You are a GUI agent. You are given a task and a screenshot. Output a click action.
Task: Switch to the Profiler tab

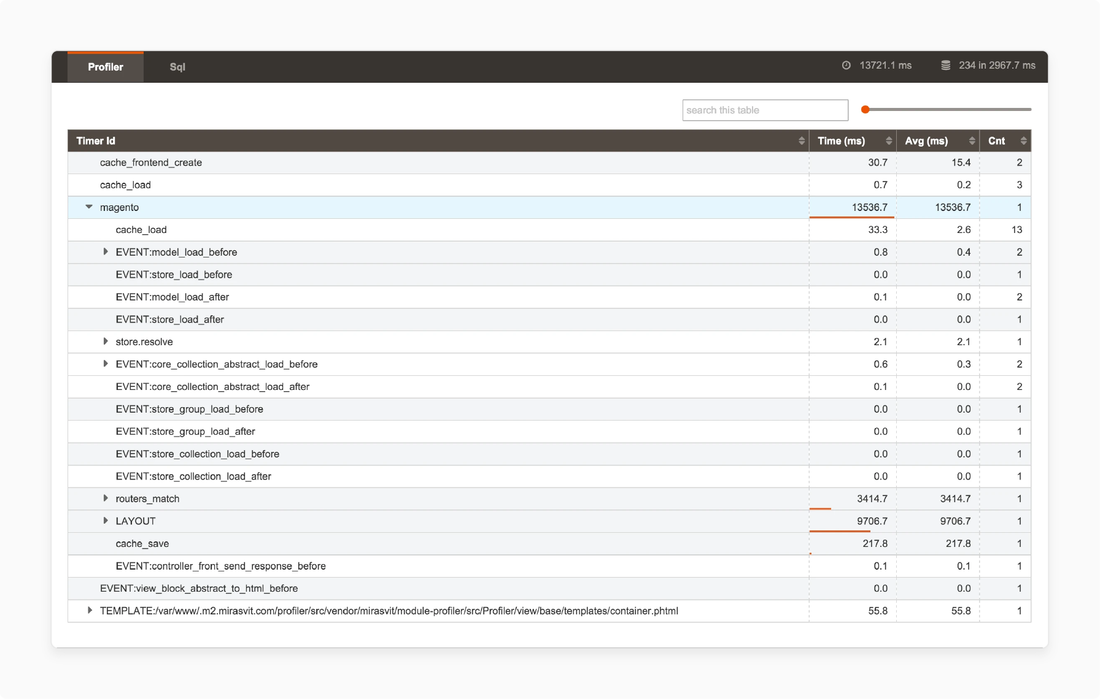coord(106,67)
